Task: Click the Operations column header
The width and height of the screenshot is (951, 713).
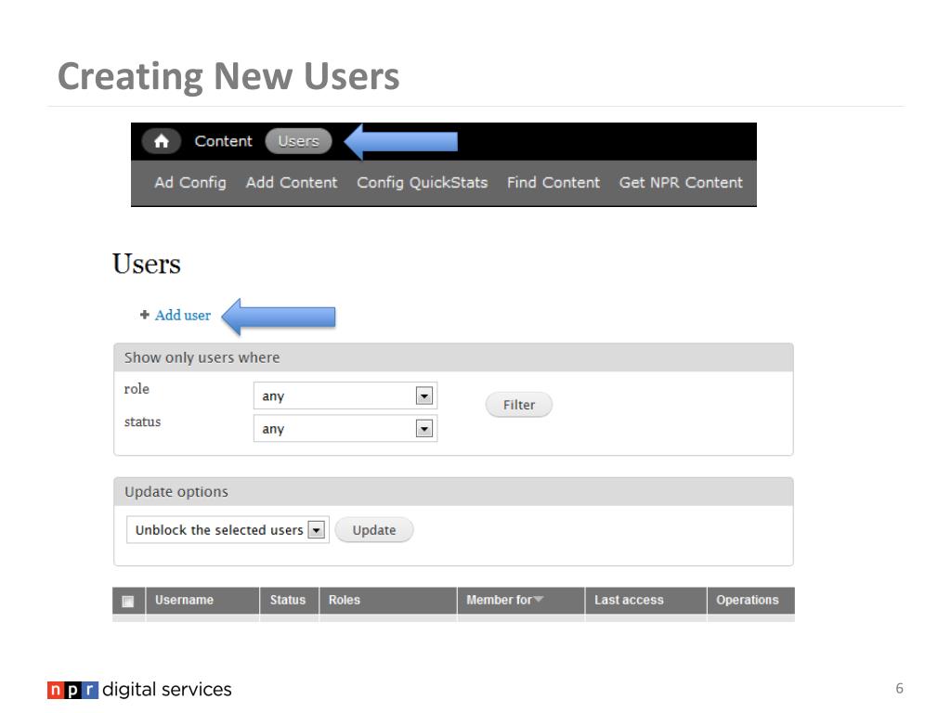Action: click(x=748, y=600)
